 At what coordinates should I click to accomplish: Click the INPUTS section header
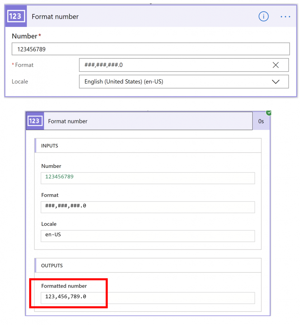pos(148,145)
